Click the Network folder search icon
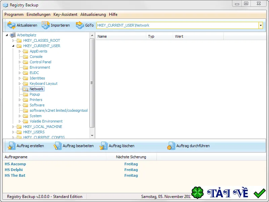 (x=26, y=89)
